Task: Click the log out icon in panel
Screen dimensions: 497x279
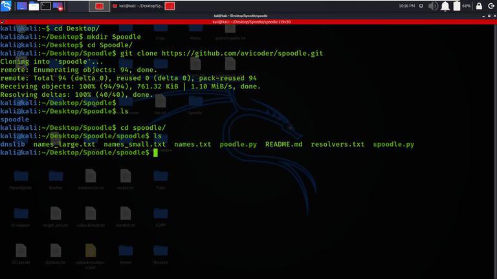Action: click(491, 6)
